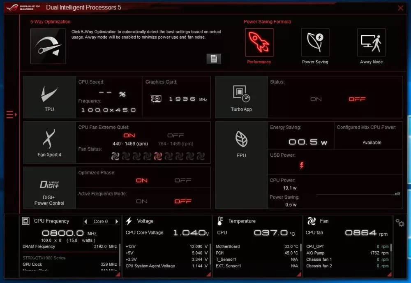Viewport: 411px width, 283px height.
Task: Click the USB Power lightning icon
Action: click(302, 165)
